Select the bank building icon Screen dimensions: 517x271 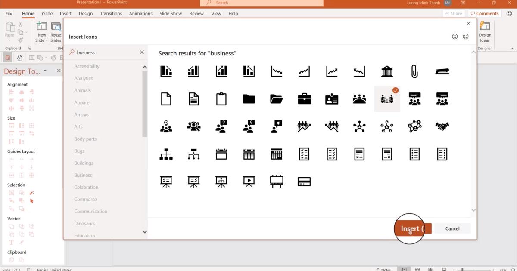click(x=387, y=71)
